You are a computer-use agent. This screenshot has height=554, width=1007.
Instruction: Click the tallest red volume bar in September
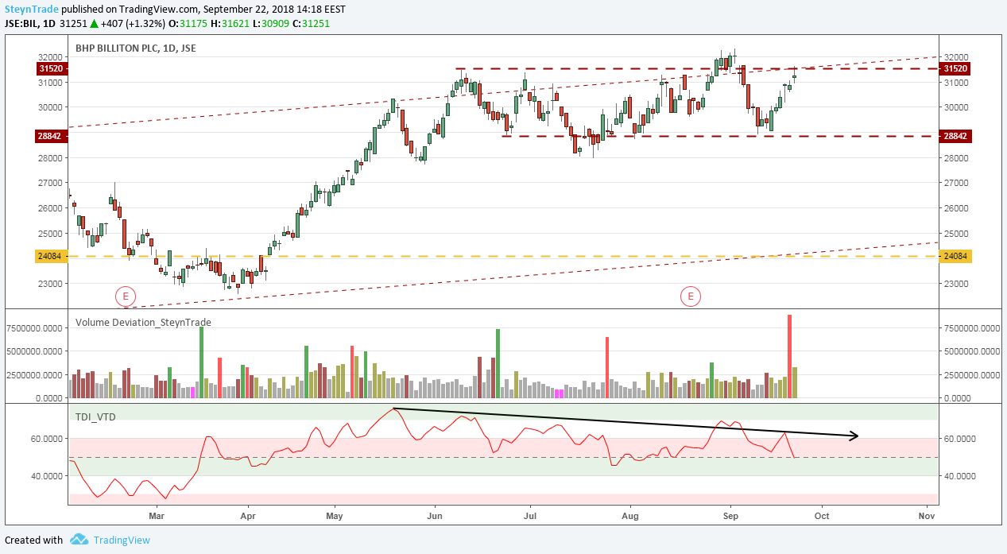coord(789,356)
